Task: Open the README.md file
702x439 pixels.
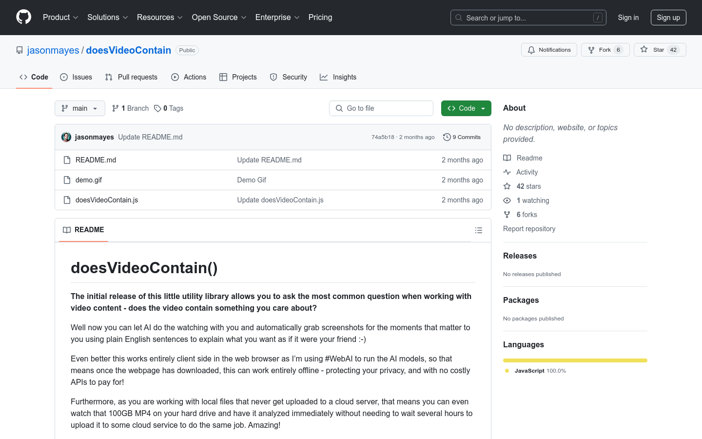Action: click(96, 160)
